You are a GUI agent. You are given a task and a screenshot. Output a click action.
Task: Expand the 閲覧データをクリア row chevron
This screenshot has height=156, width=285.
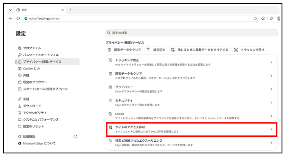(x=271, y=76)
